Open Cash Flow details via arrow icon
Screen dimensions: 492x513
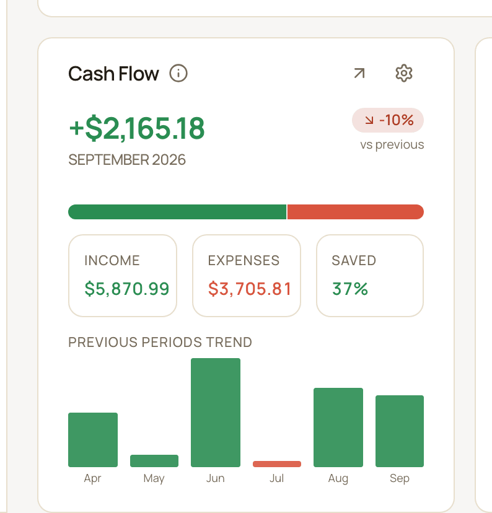pyautogui.click(x=359, y=73)
